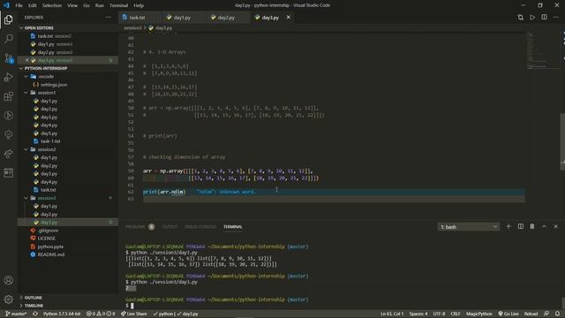The image size is (565, 318).
Task: Close the terminal panel
Action: coord(555,226)
